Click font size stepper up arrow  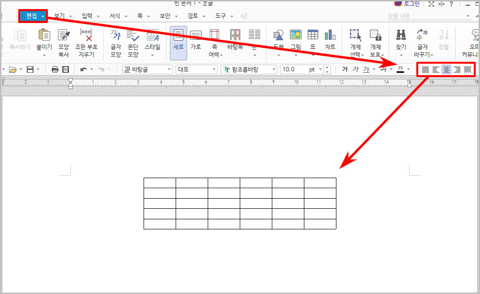pos(327,68)
